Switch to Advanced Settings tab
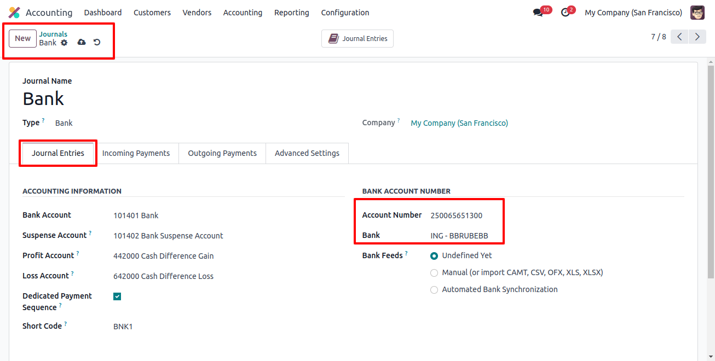Image resolution: width=715 pixels, height=361 pixels. pos(307,153)
